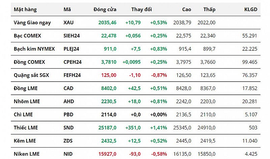Click the XAU ticker code
This screenshot has height=159, width=270.
(x=69, y=23)
